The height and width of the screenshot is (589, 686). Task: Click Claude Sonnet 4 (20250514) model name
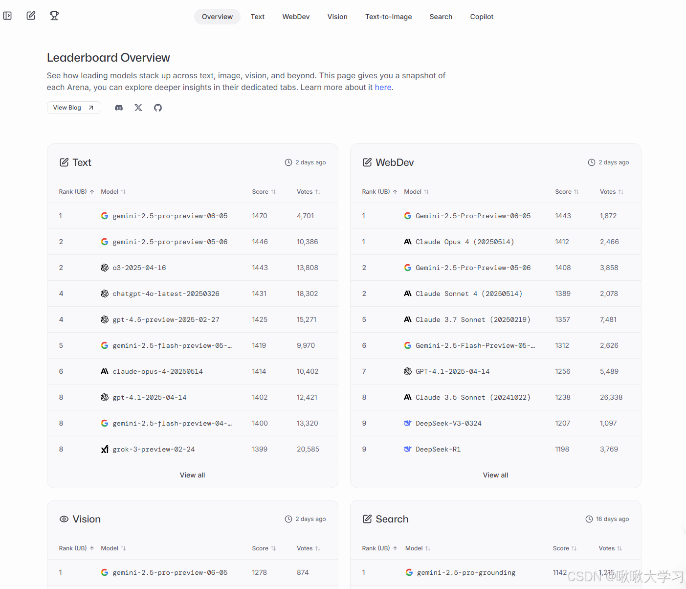[x=469, y=294]
